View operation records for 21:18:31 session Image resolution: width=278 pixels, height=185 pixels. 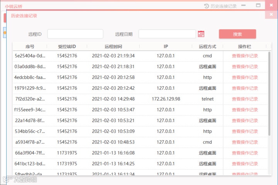pos(245,67)
